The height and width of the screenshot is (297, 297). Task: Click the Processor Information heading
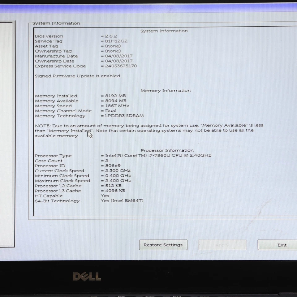point(167,150)
